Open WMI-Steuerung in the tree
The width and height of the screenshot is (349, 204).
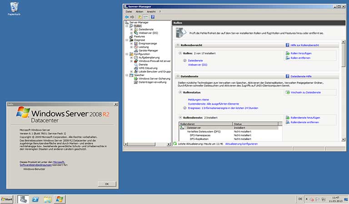point(148,68)
